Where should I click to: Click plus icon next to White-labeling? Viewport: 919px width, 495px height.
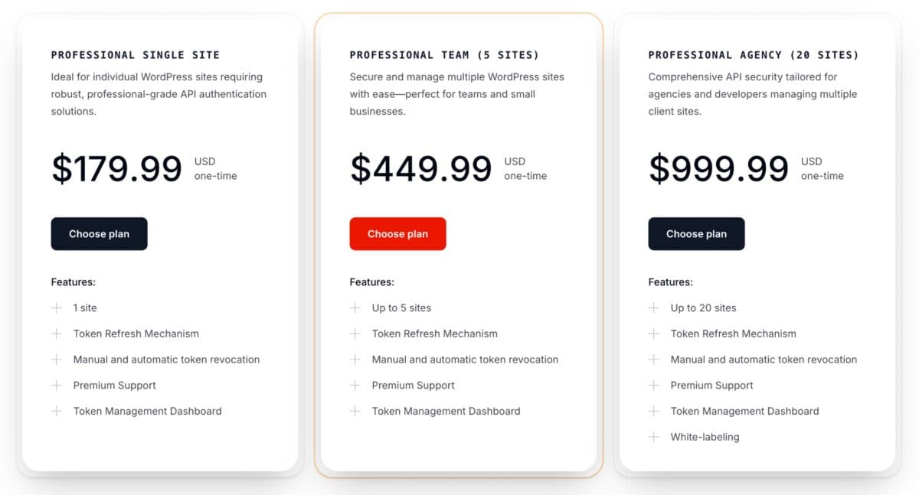click(653, 437)
